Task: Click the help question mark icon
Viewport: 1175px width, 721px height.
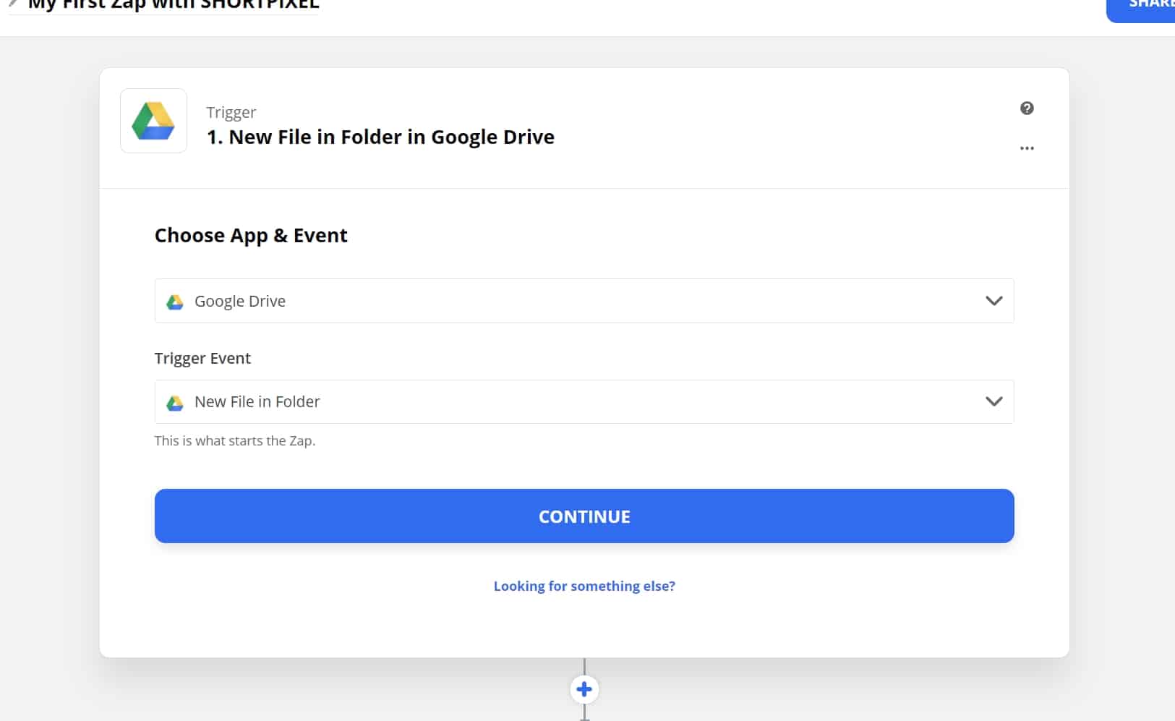Action: click(1026, 108)
